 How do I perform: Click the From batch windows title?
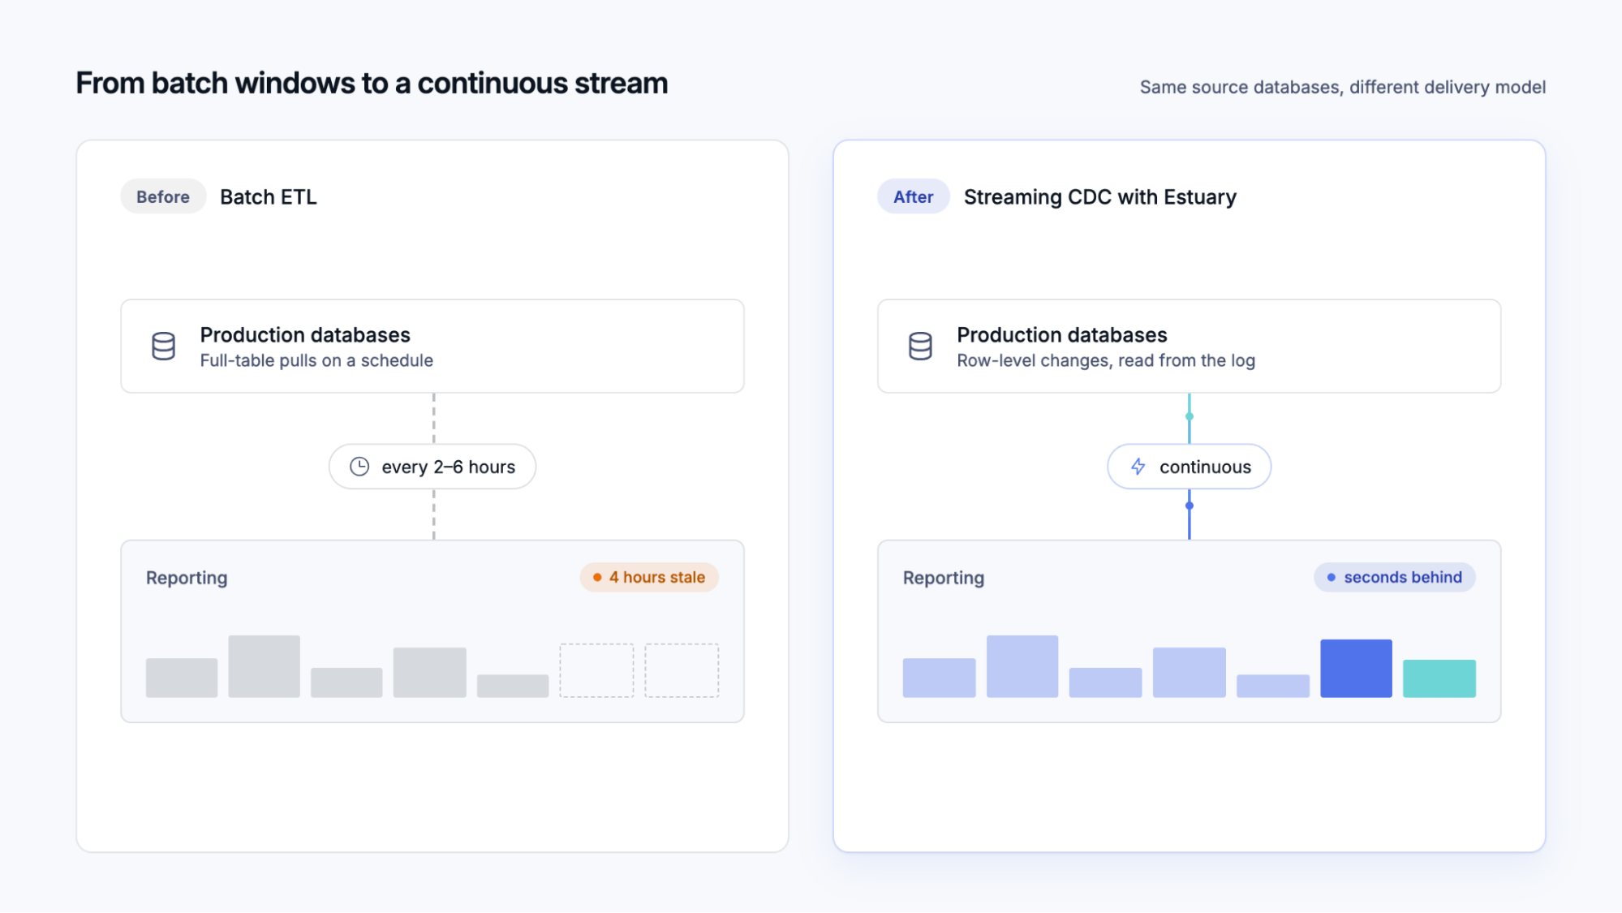pyautogui.click(x=372, y=84)
